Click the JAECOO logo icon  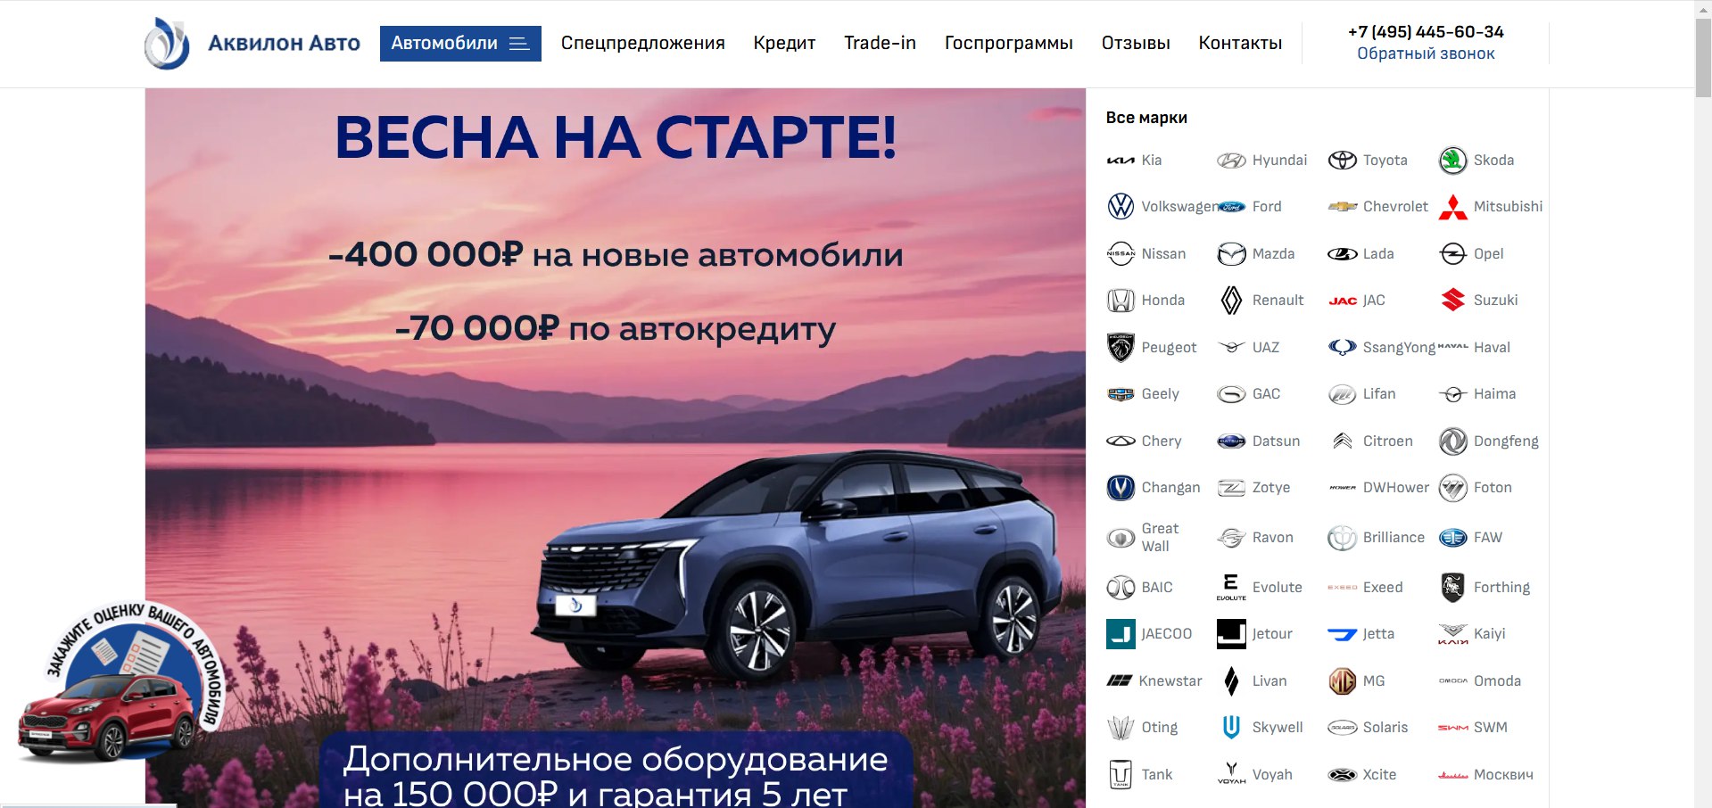coord(1121,634)
